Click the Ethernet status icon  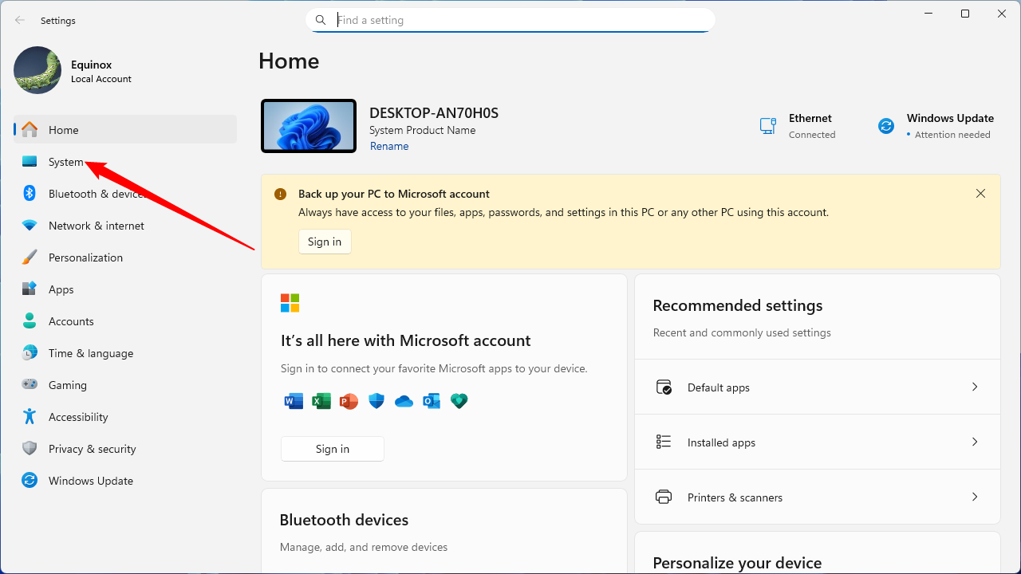(x=768, y=126)
